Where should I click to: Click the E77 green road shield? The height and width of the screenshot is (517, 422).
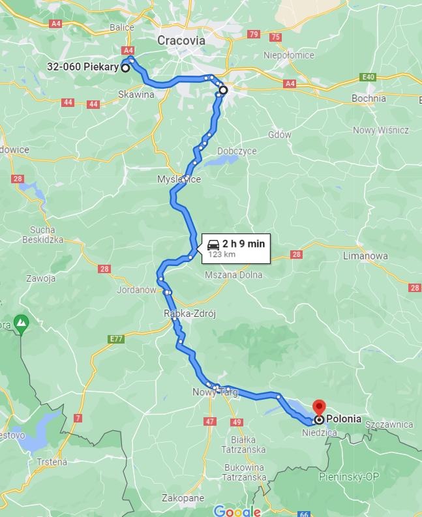pos(116,339)
